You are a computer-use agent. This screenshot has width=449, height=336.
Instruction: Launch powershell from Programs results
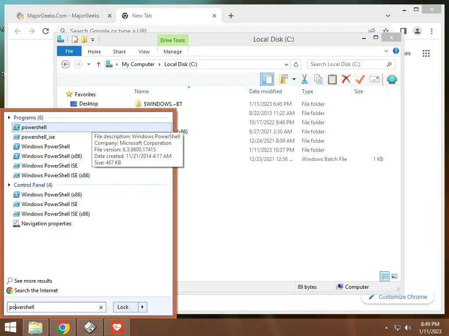pos(92,127)
